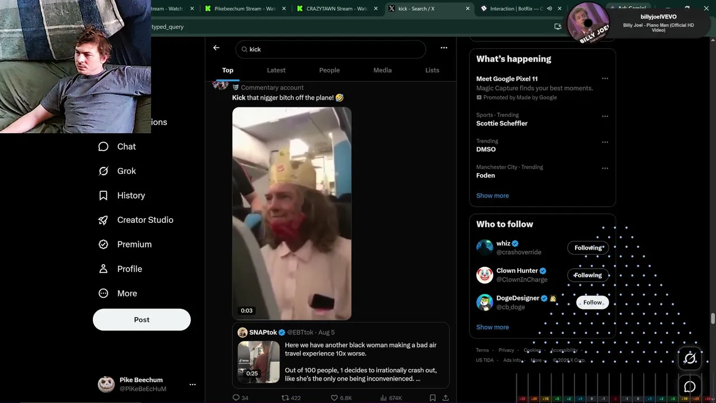Unfollow whiz via the Following button

(x=588, y=248)
